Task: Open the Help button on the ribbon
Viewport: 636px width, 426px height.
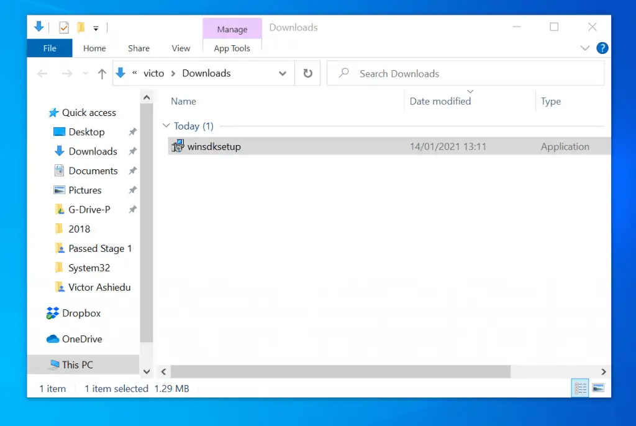Action: [x=602, y=48]
